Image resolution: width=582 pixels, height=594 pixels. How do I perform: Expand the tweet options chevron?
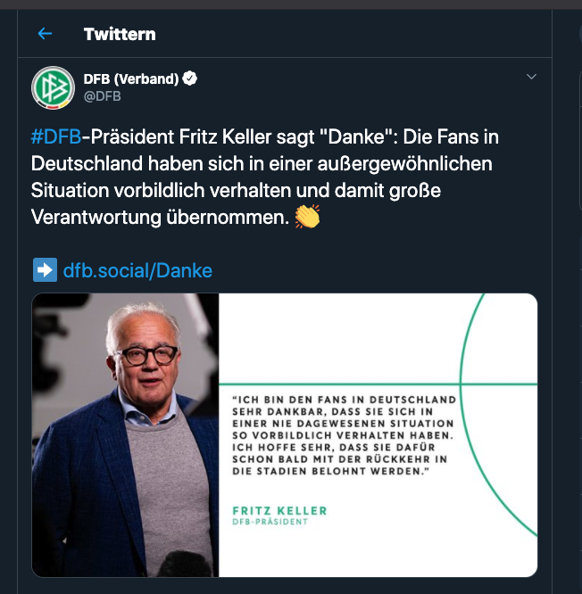coord(532,78)
